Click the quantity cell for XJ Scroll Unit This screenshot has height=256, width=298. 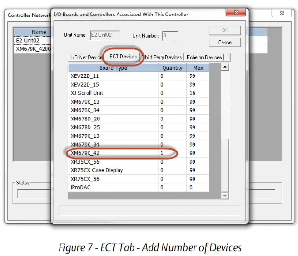tap(172, 93)
